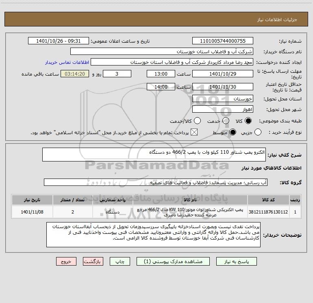This screenshot has height=303, width=313.
Task: Click the announcement date field 1401/10/26 - 09:31
Action: tap(59, 41)
